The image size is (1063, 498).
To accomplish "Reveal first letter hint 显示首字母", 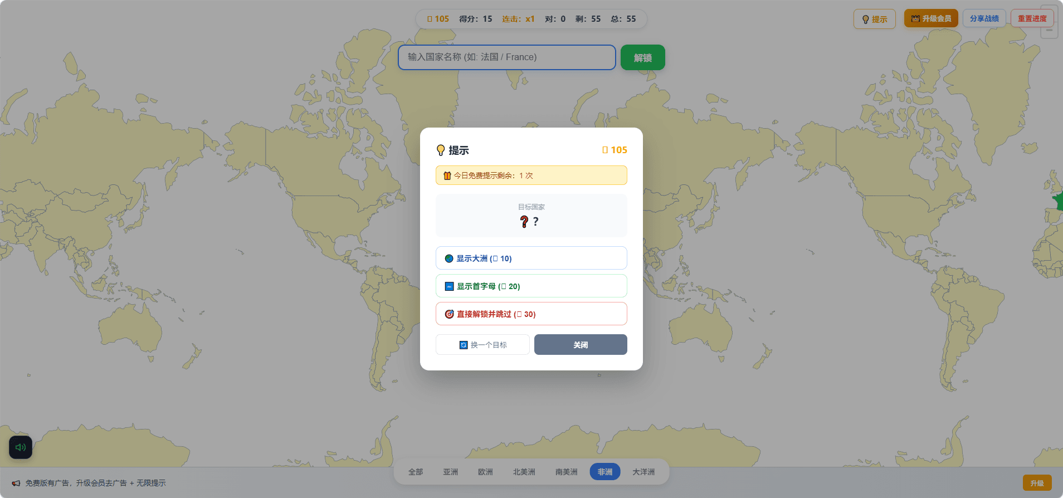I will (x=531, y=286).
